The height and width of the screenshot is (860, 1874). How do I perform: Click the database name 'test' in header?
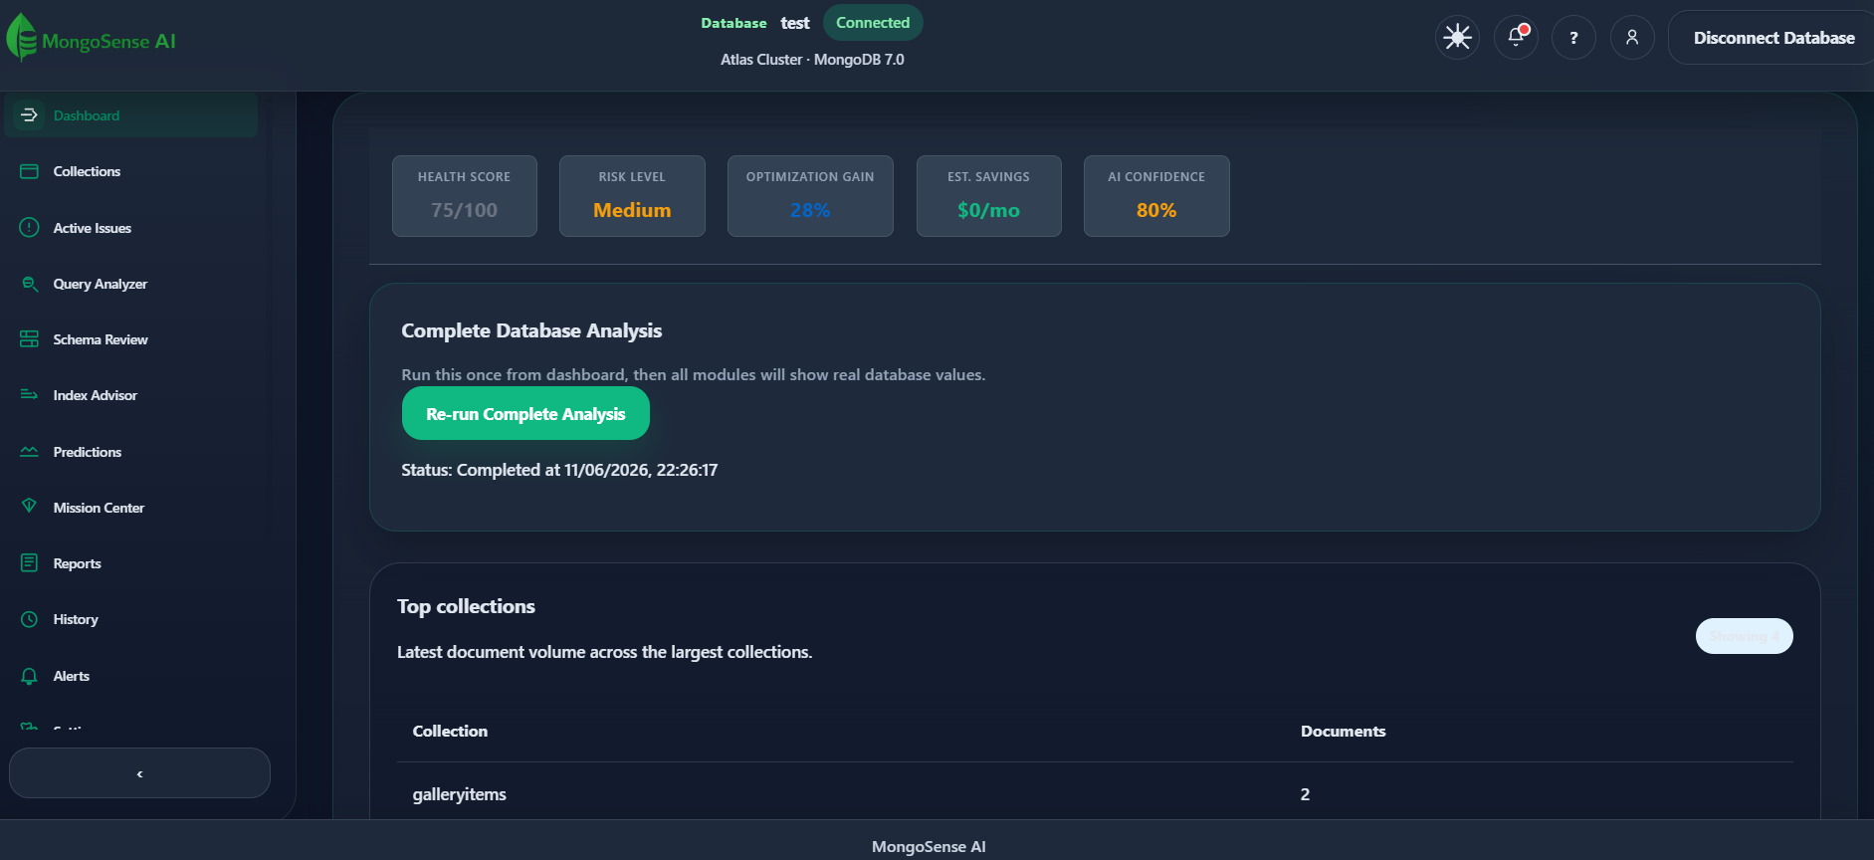[x=795, y=23]
